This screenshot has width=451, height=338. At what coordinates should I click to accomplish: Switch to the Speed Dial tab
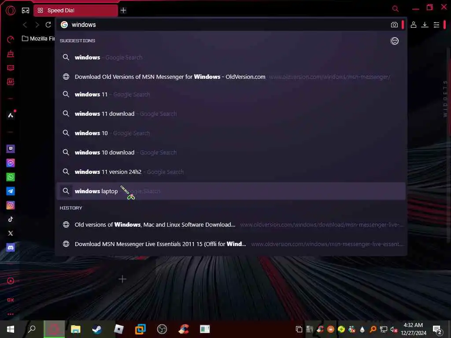[x=76, y=11]
